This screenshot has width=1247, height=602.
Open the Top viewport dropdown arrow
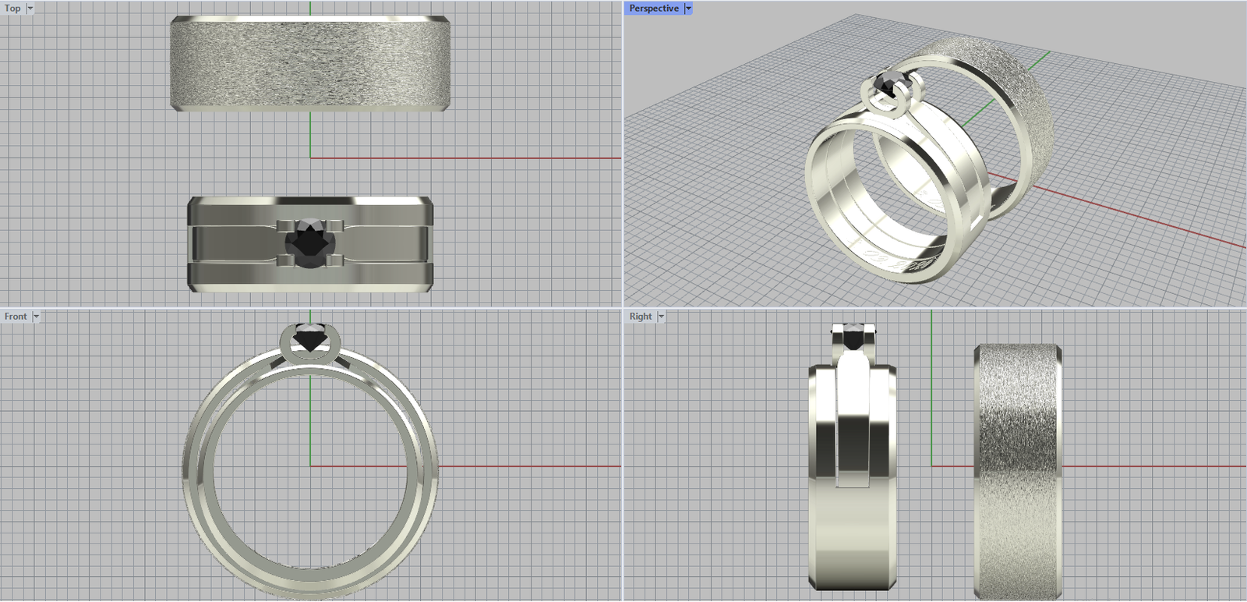tap(30, 9)
